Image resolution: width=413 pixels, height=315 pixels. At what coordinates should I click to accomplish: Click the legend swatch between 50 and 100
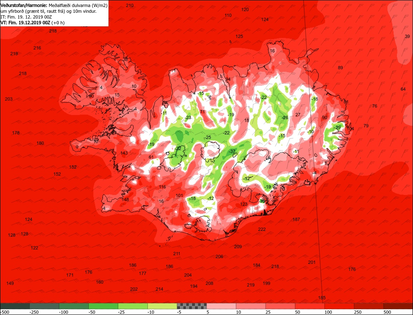coord(310,306)
